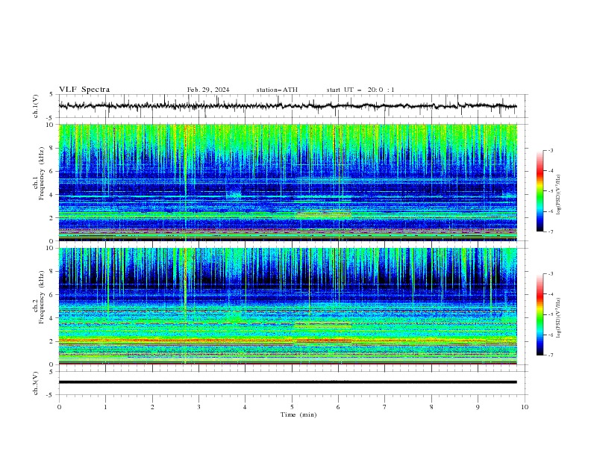The height and width of the screenshot is (457, 591).
Task: Click time axis tick label "4"
Action: tap(245, 407)
